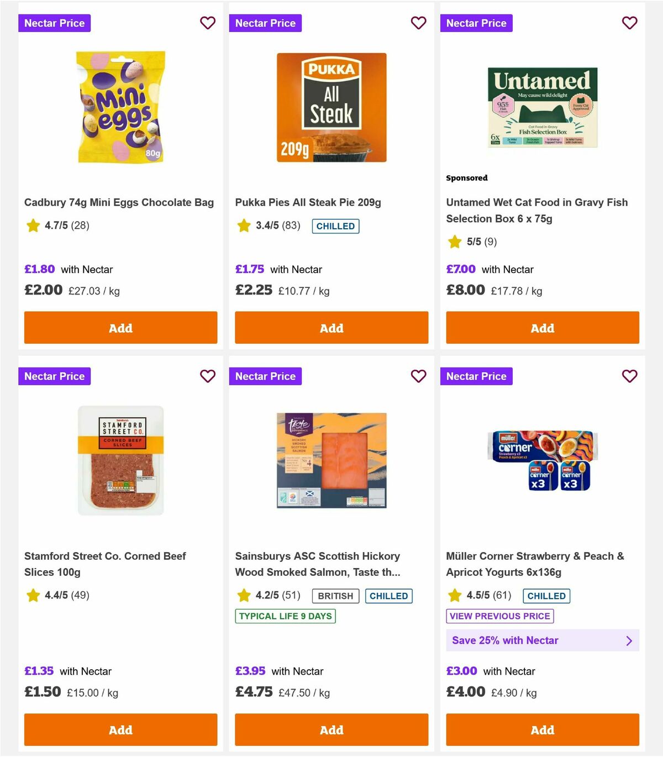Click the Sponsored label under the cat food
The width and height of the screenshot is (663, 757).
tap(467, 178)
